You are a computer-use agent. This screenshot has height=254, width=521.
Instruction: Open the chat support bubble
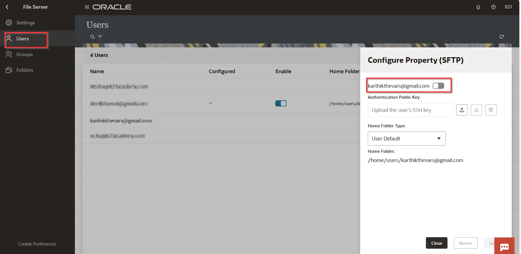pyautogui.click(x=504, y=246)
